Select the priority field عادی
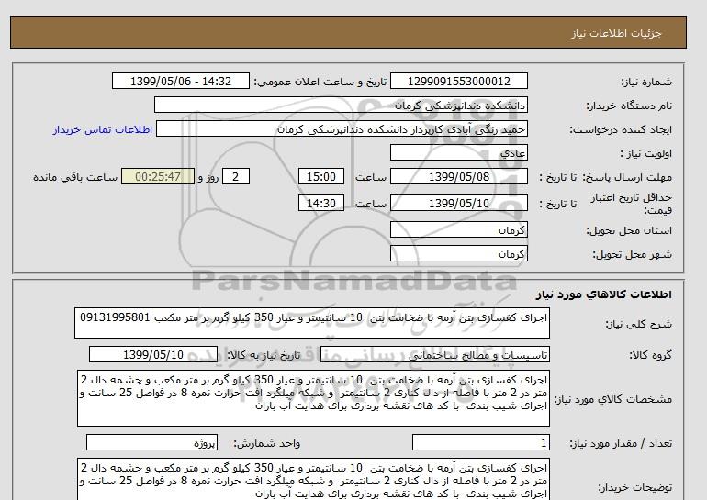This screenshot has width=707, height=500. 458,152
